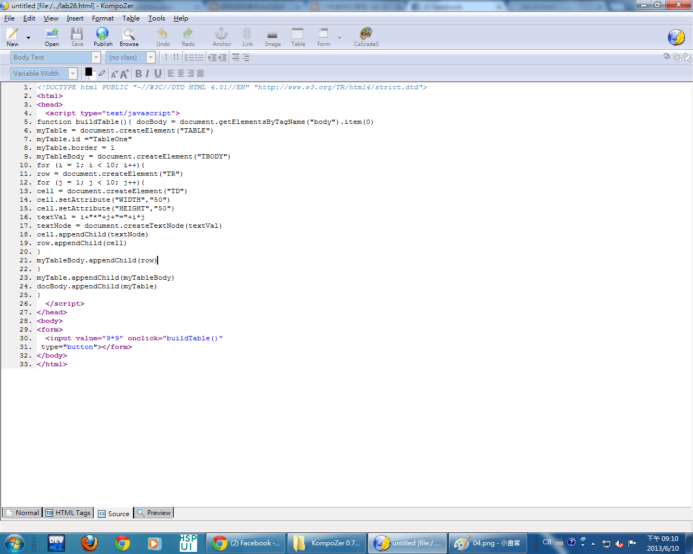
Task: Select the Source tab
Action: click(114, 513)
